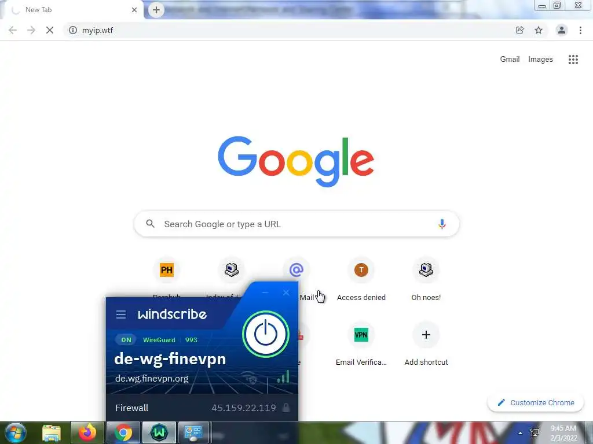
Task: Open a new tab with plus button
Action: 156,10
